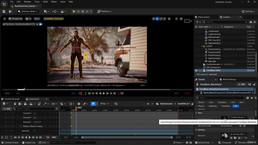Open Outliner filter options funnel icon
Screen dimensions: 258x145
[198, 22]
